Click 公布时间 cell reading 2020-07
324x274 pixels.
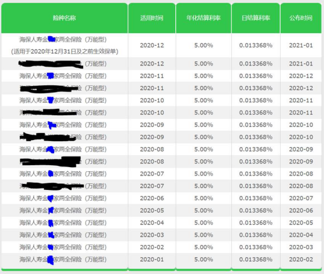click(x=301, y=198)
